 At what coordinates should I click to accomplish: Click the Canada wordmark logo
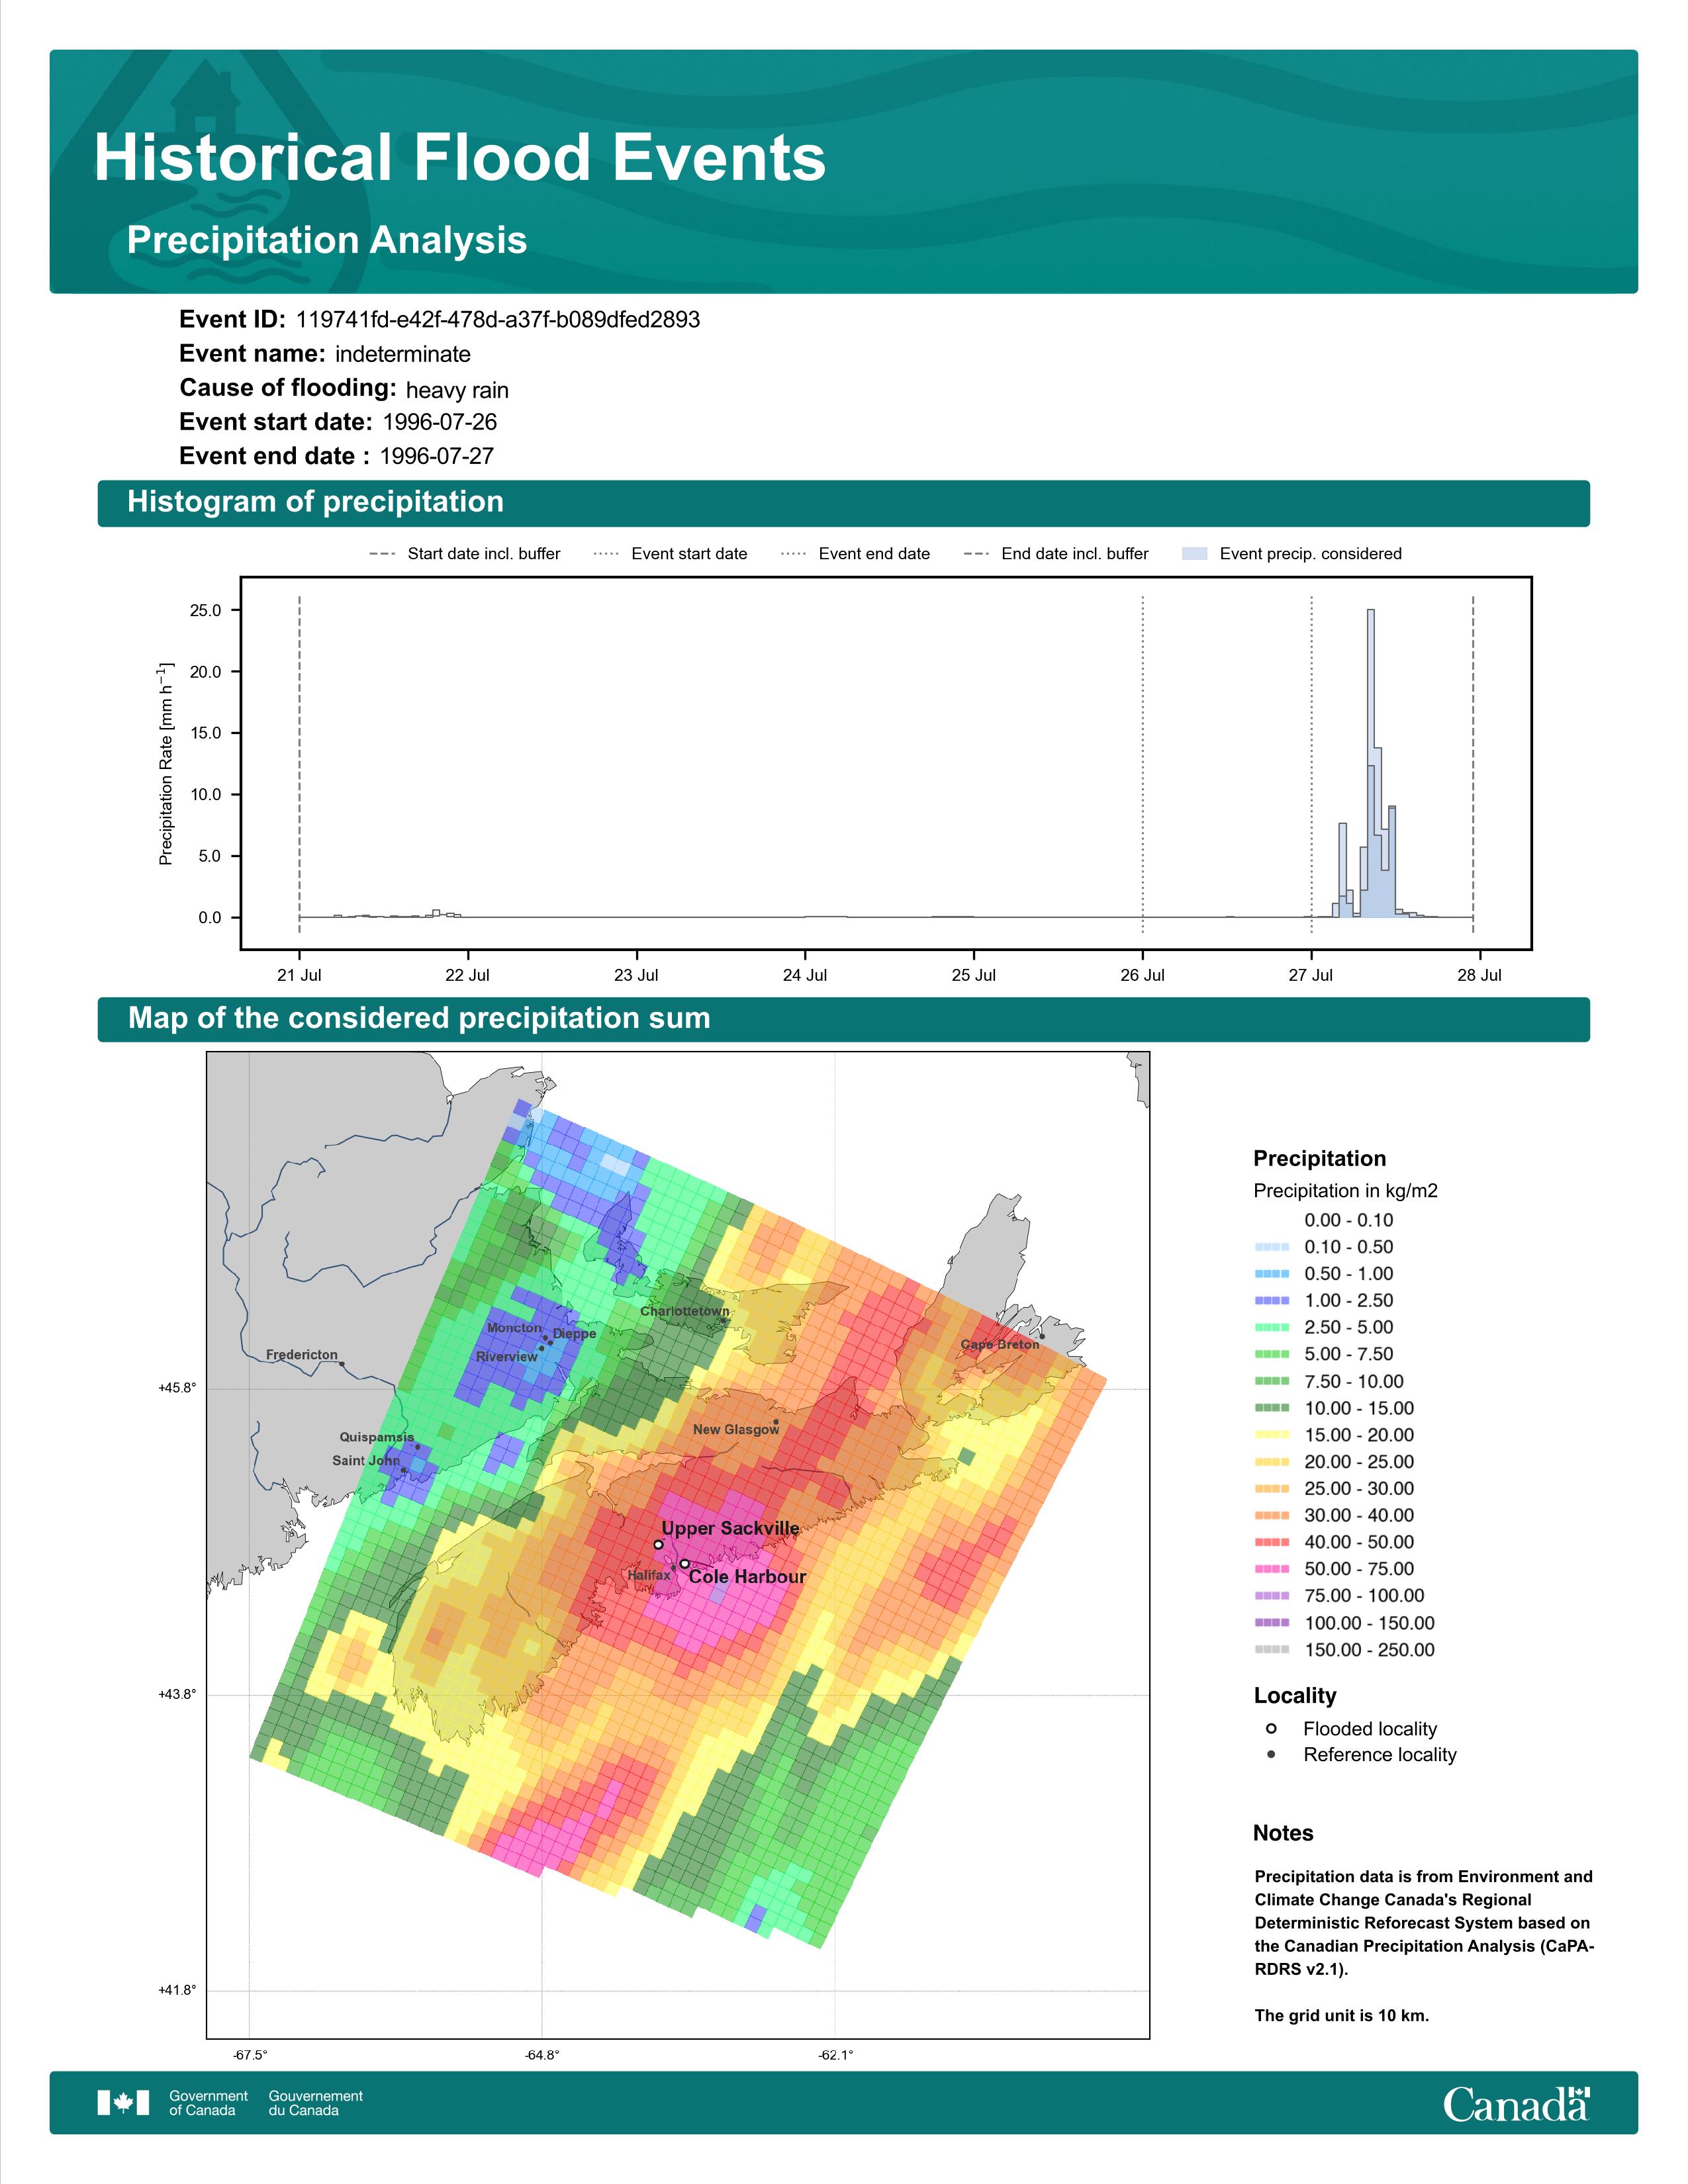pyautogui.click(x=1516, y=2104)
